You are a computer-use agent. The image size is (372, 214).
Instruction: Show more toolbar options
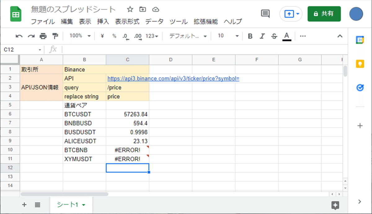click(x=303, y=36)
